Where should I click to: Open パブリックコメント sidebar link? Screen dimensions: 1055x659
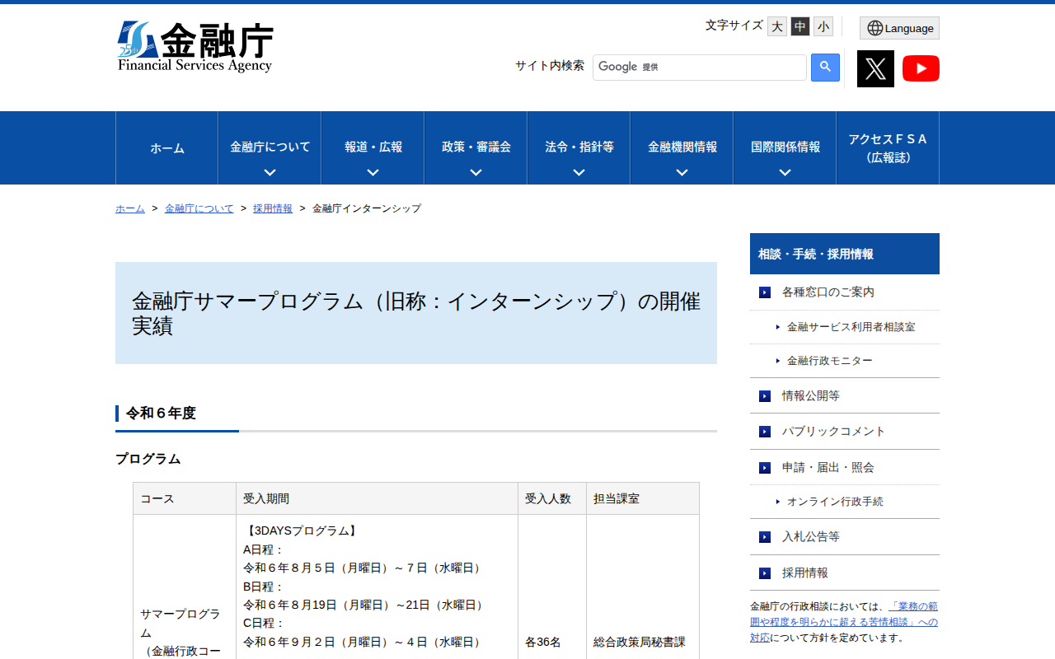[833, 432]
